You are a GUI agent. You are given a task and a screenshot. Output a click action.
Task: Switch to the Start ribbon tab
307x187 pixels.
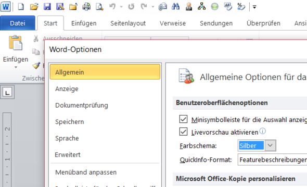(x=50, y=23)
